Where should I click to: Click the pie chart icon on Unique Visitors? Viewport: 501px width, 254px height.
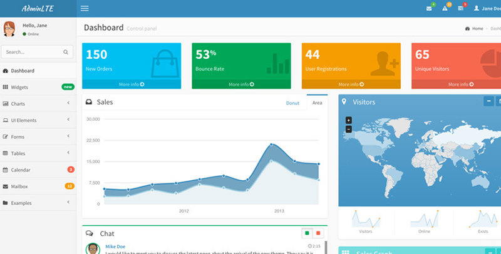[x=491, y=64]
